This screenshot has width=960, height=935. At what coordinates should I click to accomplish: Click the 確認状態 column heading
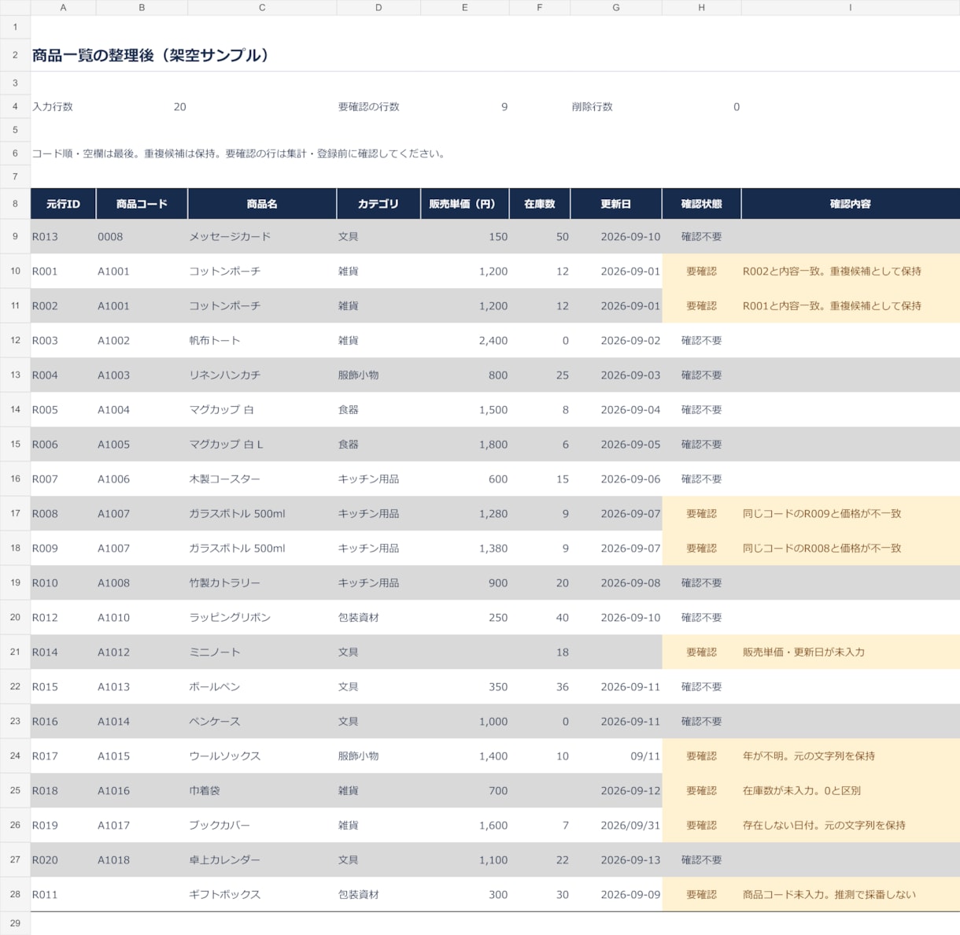click(702, 204)
